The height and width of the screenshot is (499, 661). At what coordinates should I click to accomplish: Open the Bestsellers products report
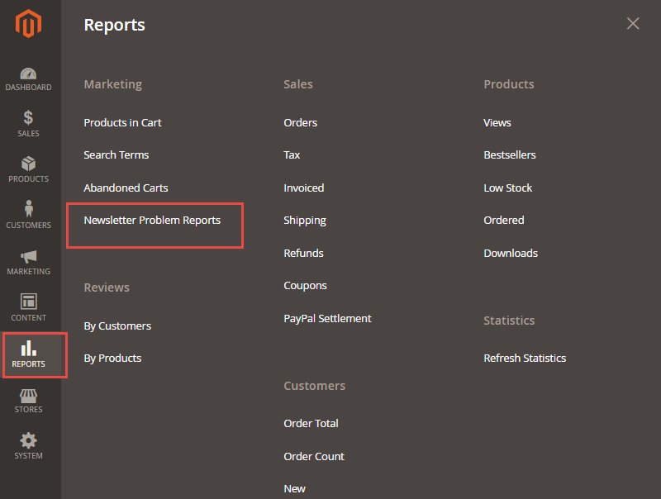tap(509, 155)
